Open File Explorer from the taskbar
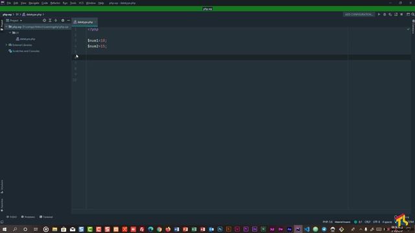Viewport: 415px width, 233px height. [x=54, y=229]
